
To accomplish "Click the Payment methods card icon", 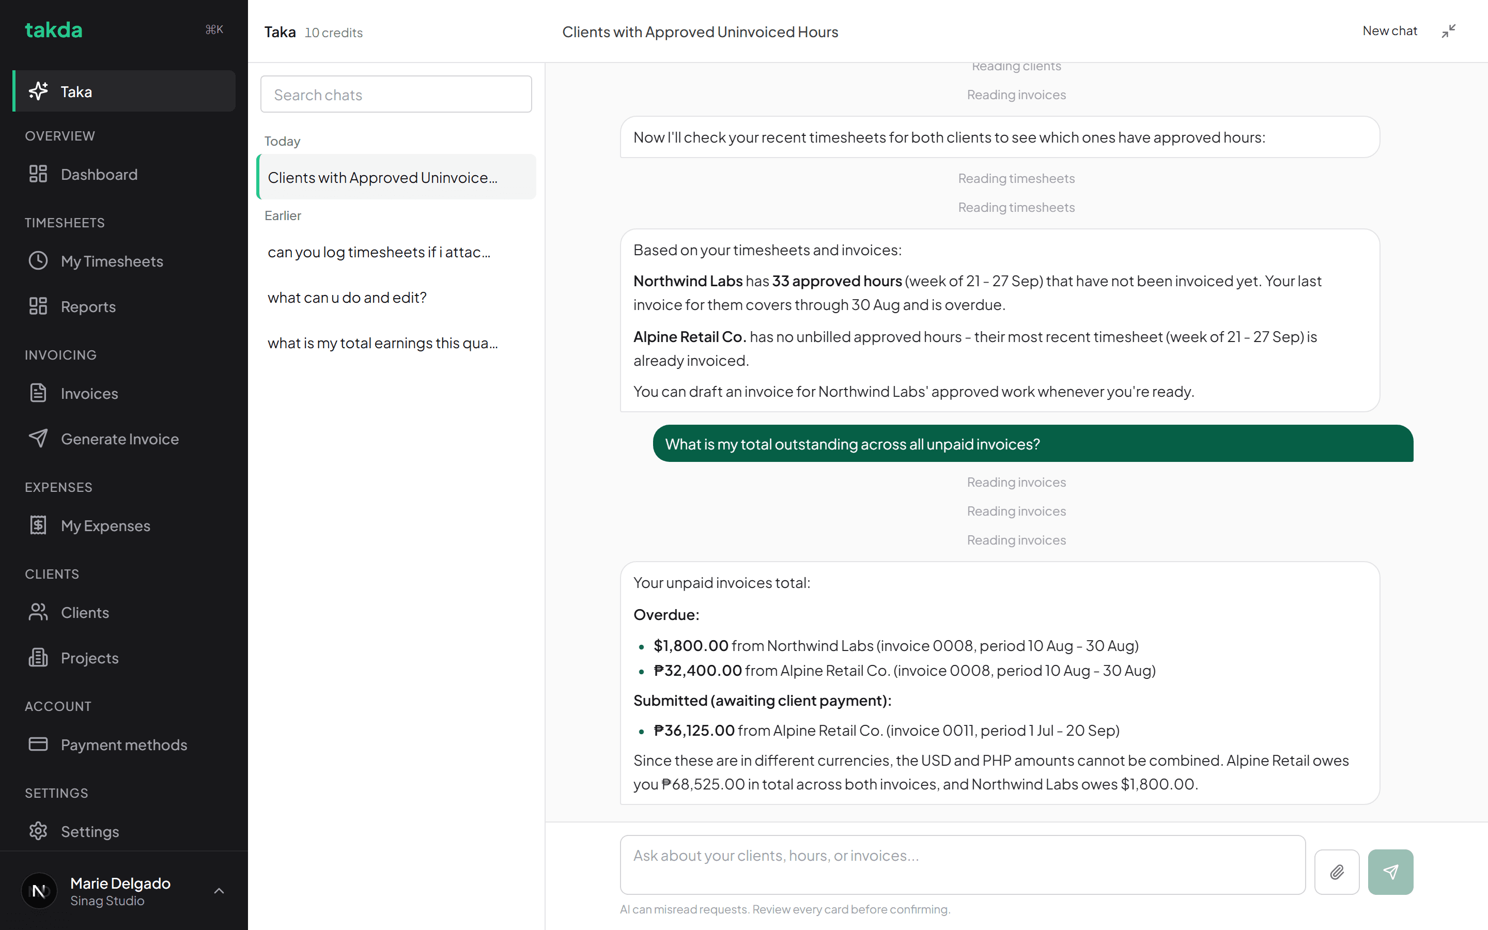I will 38,744.
